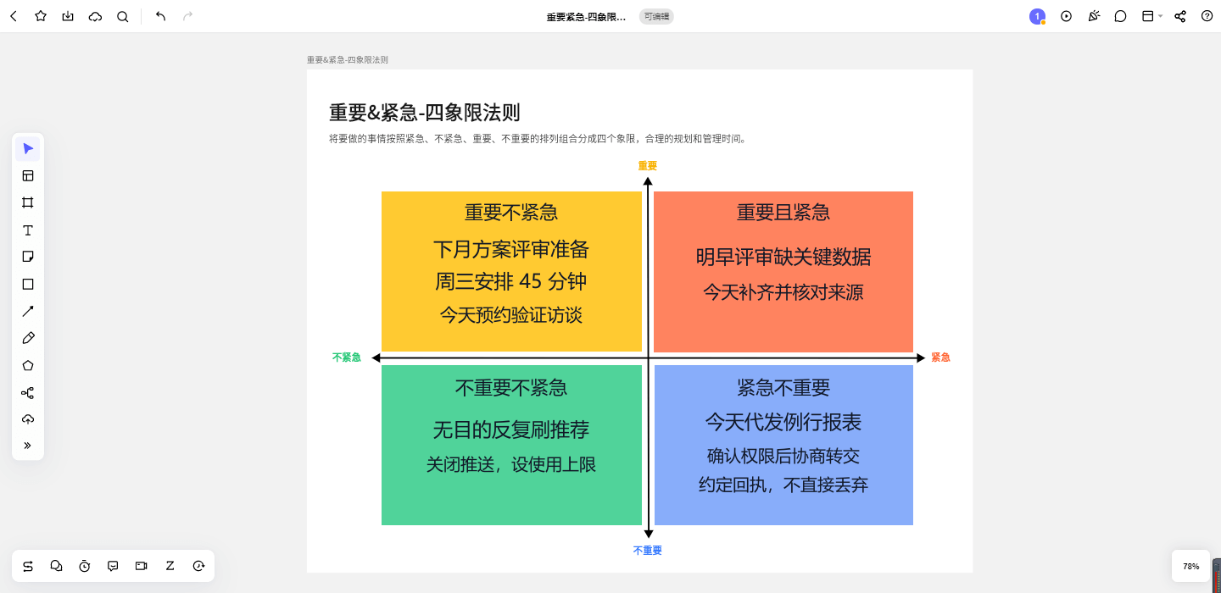Click the 可编辑 editable badge
Screen dimensions: 1221x593
coord(656,16)
